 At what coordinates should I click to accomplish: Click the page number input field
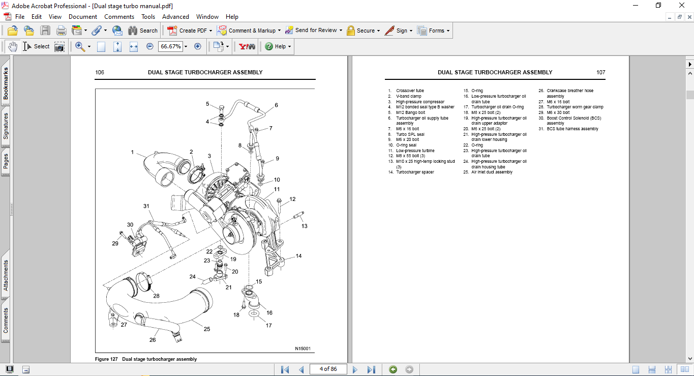[328, 369]
